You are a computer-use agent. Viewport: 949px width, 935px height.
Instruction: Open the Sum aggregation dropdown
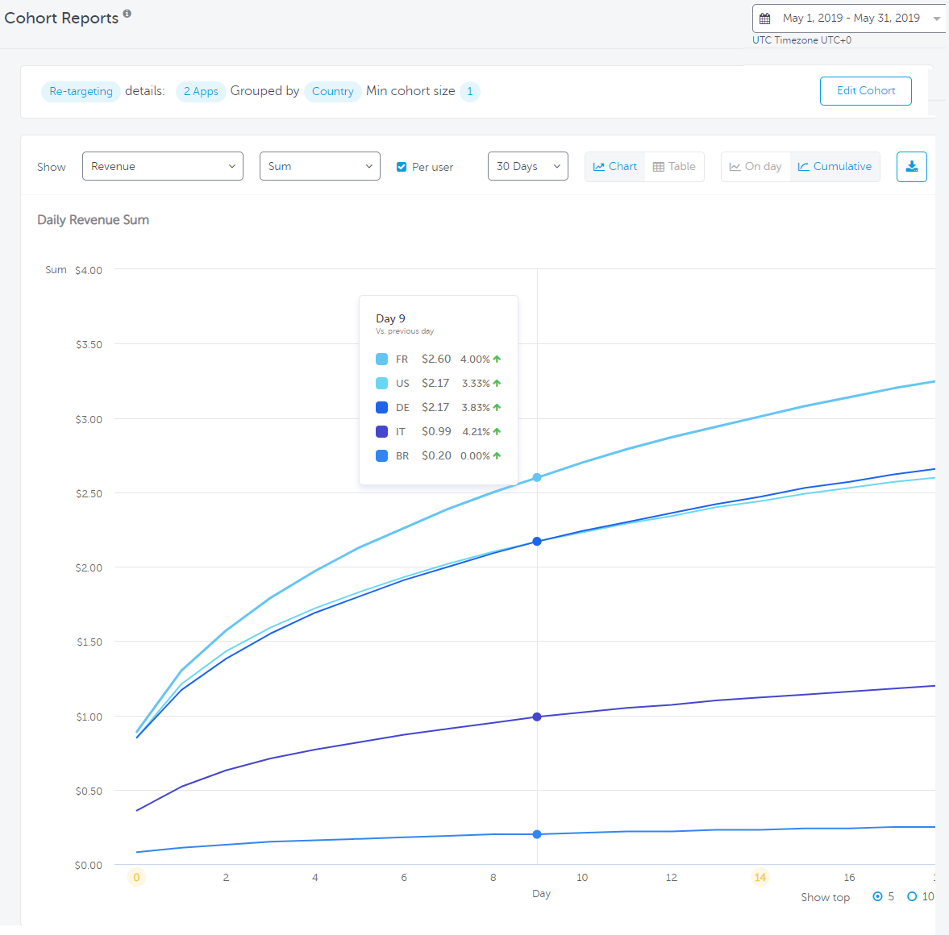[319, 166]
